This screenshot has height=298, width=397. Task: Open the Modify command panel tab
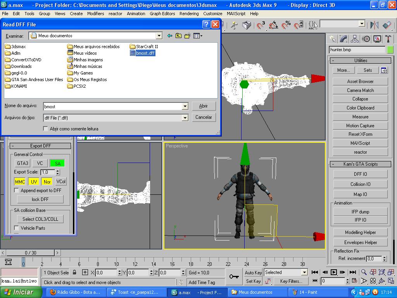(x=343, y=39)
